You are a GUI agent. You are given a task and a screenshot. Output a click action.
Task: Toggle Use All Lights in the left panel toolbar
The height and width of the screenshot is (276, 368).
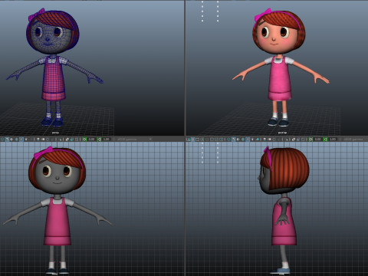click(x=26, y=140)
